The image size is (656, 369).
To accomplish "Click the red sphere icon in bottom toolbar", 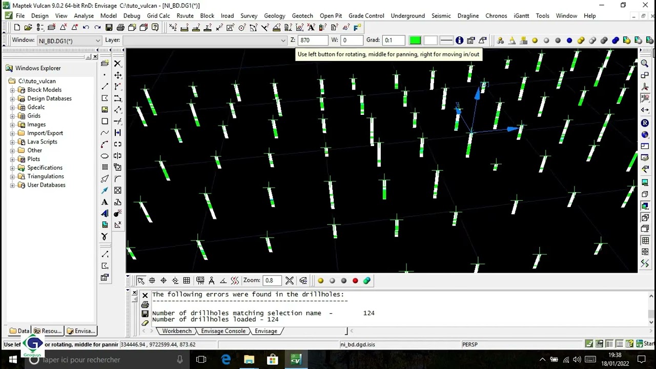I will coord(355,280).
